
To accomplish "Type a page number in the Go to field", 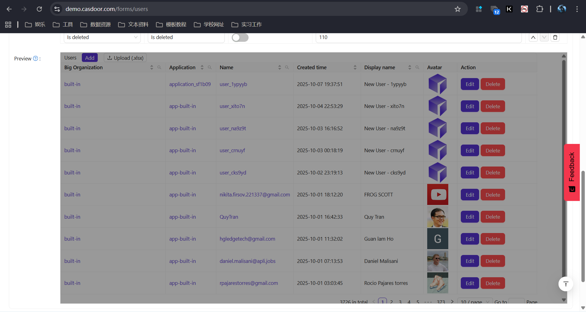I will click(517, 302).
